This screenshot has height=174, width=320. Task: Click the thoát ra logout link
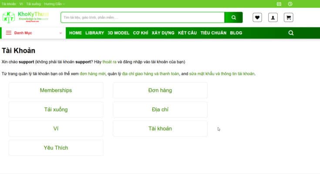tap(109, 62)
